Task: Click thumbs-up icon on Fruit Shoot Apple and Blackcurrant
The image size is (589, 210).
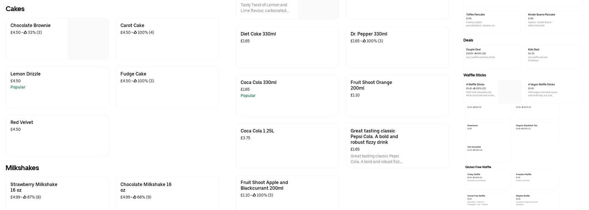Action: click(255, 195)
